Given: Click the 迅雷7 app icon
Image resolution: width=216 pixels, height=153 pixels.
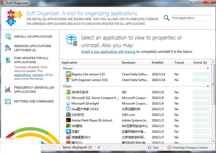Looking at the screenshot, I should click(68, 131).
